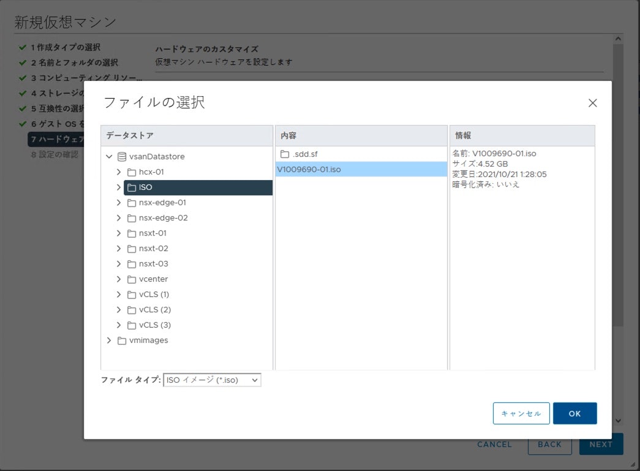This screenshot has width=640, height=471.
Task: Select the nsxt-01 folder label
Action: [152, 233]
